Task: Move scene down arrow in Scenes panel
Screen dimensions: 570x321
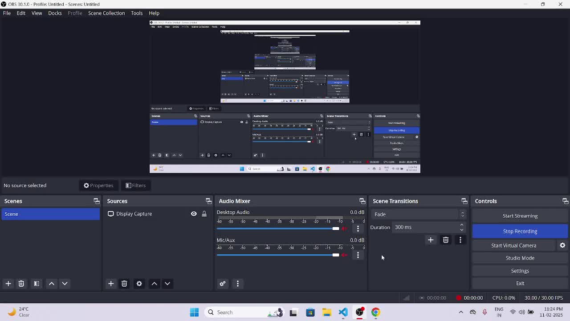Action: [65, 284]
